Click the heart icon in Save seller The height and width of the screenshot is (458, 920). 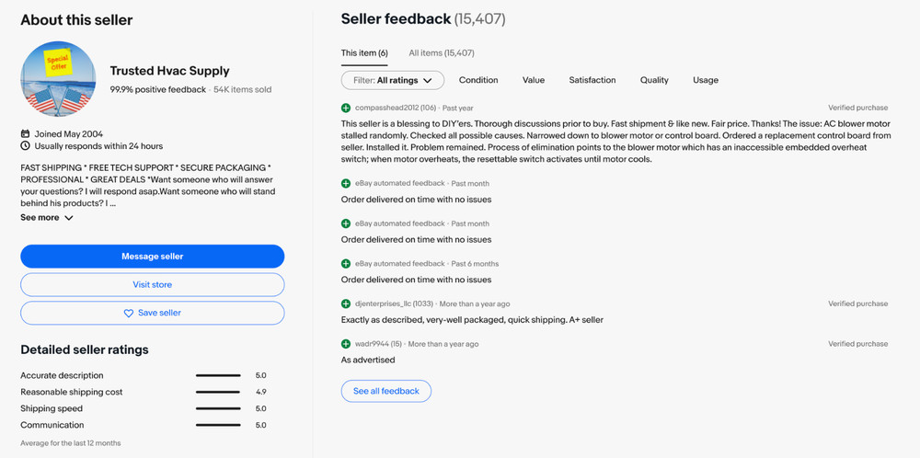point(129,314)
